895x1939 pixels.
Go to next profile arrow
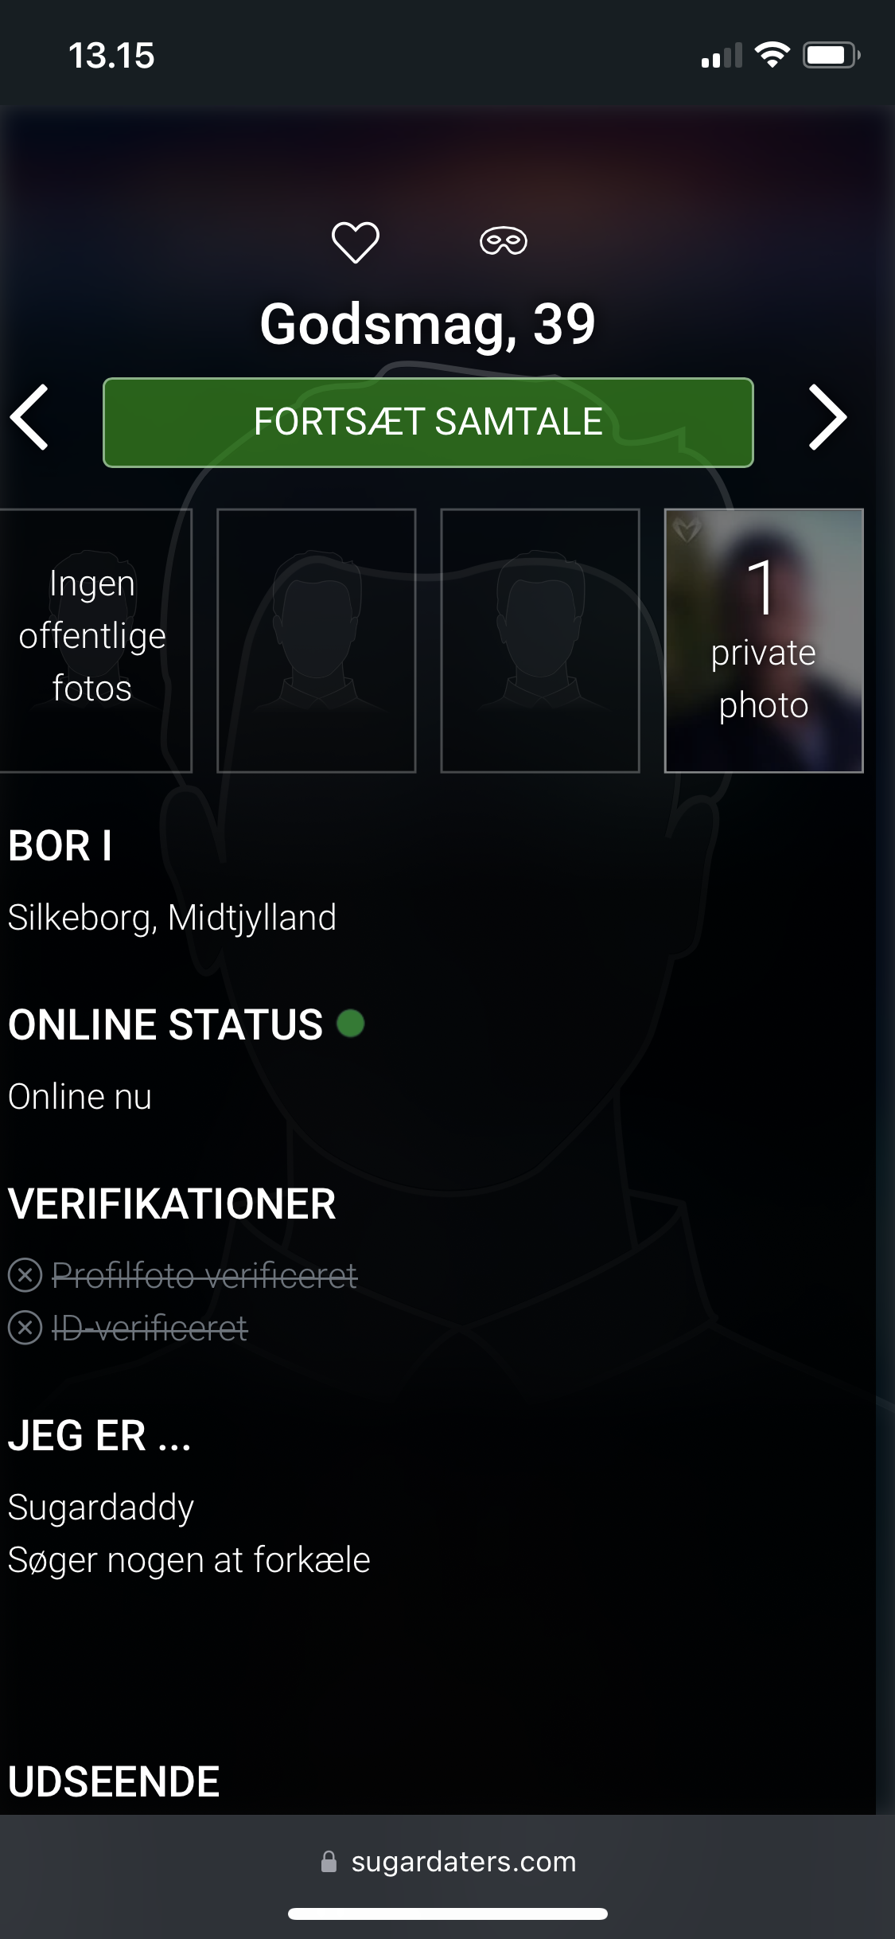tap(827, 418)
